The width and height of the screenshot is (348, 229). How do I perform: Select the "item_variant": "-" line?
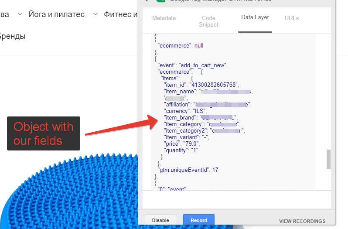tap(186, 137)
